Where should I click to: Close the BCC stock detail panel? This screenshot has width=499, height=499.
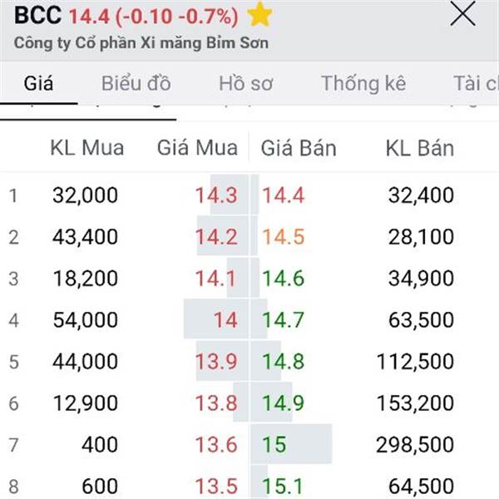tap(462, 13)
